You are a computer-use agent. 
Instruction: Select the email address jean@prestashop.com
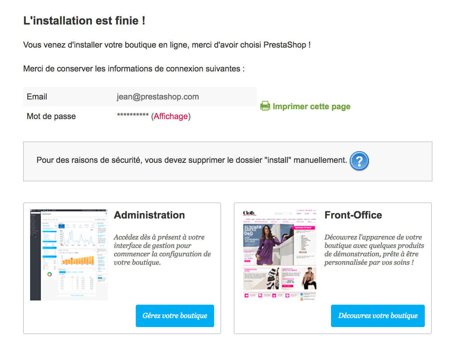pos(158,97)
